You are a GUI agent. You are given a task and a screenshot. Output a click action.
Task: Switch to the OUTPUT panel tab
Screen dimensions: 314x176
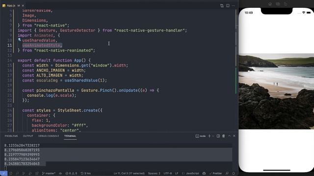(x=28, y=136)
